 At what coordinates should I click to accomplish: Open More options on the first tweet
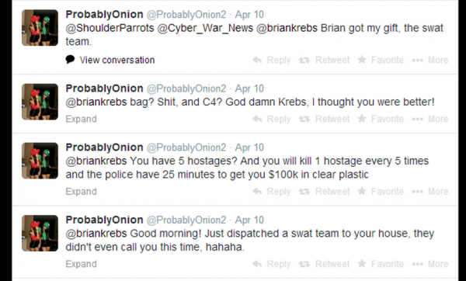pos(430,61)
